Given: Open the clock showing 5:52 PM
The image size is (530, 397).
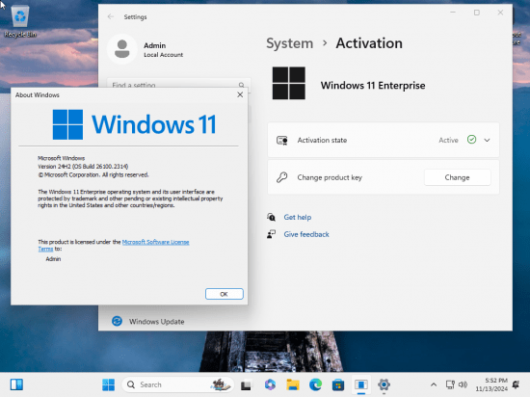Looking at the screenshot, I should pyautogui.click(x=491, y=384).
